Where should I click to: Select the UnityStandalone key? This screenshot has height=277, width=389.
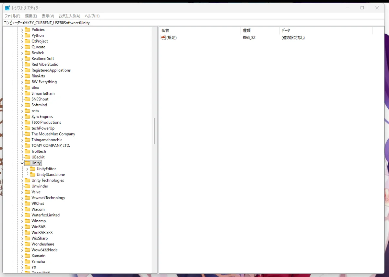[51, 175]
